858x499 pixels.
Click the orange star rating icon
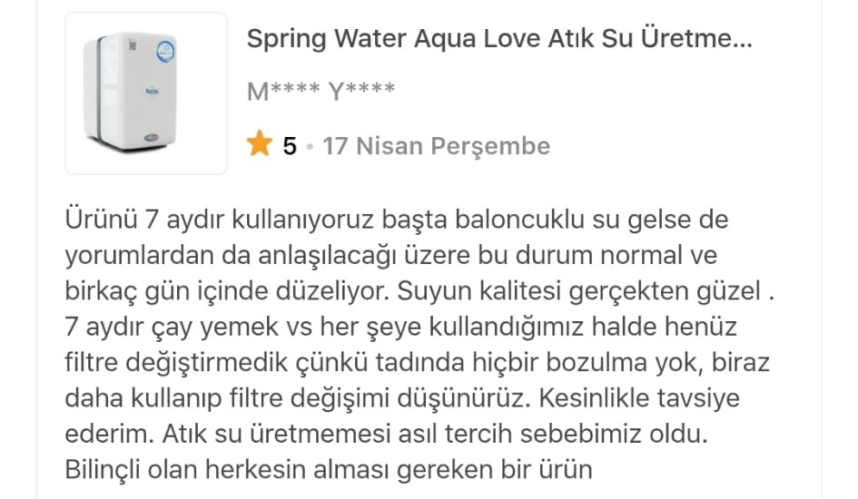coord(259,143)
